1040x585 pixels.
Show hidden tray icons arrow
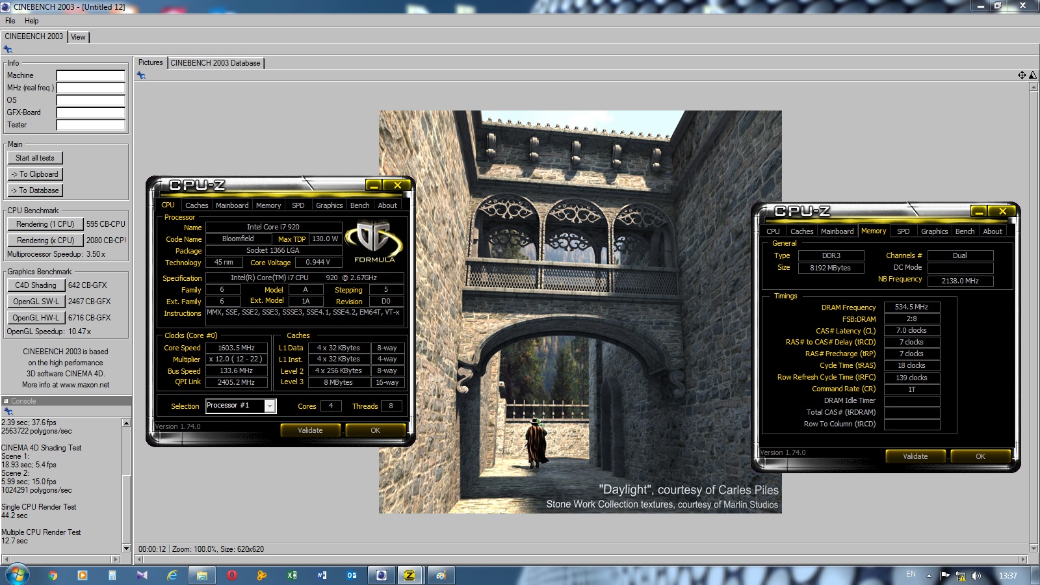929,576
